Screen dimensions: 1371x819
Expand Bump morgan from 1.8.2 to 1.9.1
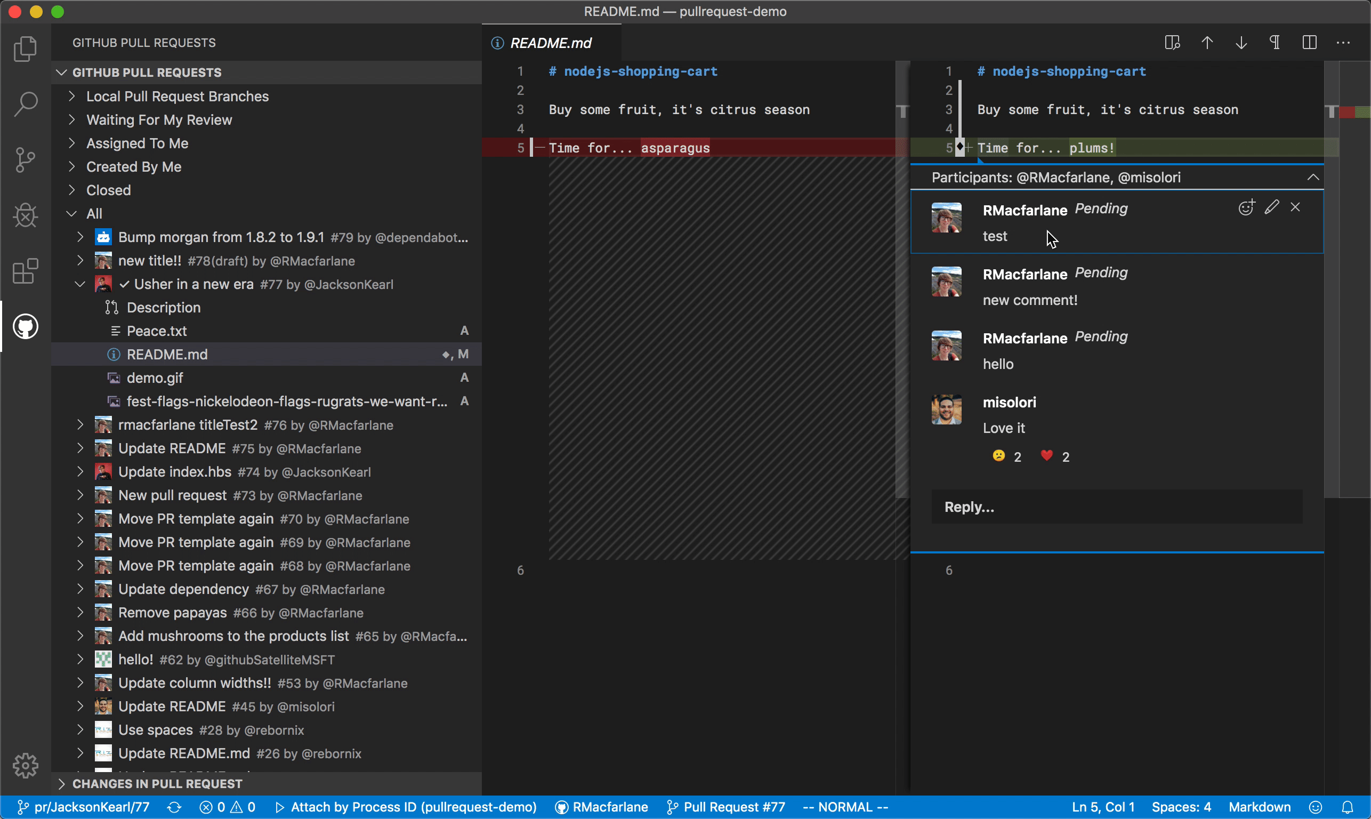point(267,237)
